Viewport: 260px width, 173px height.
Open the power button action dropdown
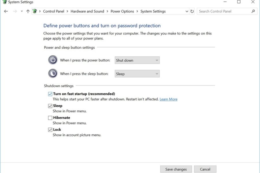(x=137, y=60)
